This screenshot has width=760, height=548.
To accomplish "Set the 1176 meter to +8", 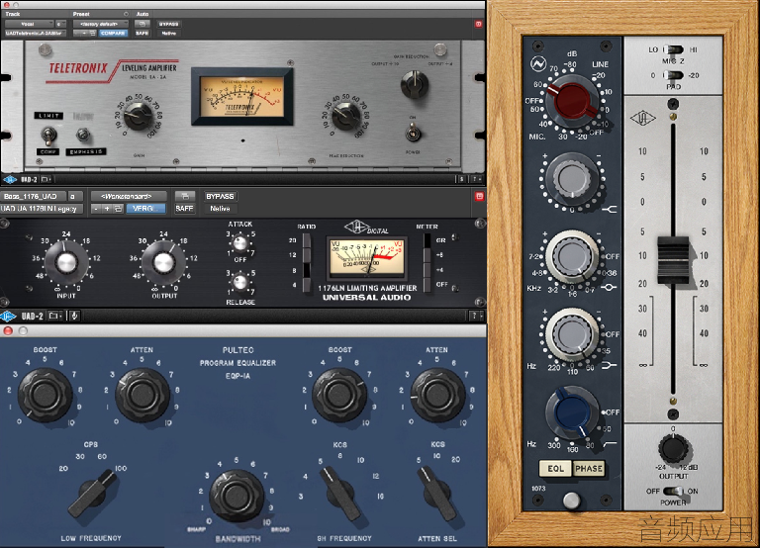I will (427, 255).
